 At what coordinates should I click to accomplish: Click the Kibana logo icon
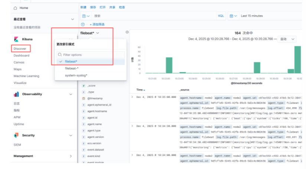[x=16, y=39]
